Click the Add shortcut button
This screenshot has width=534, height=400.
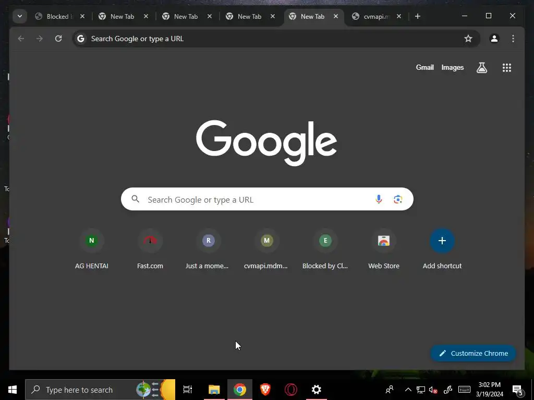point(442,249)
